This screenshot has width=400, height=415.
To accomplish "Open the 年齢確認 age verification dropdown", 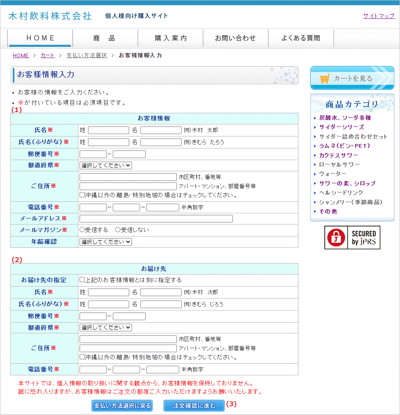I will 106,242.
